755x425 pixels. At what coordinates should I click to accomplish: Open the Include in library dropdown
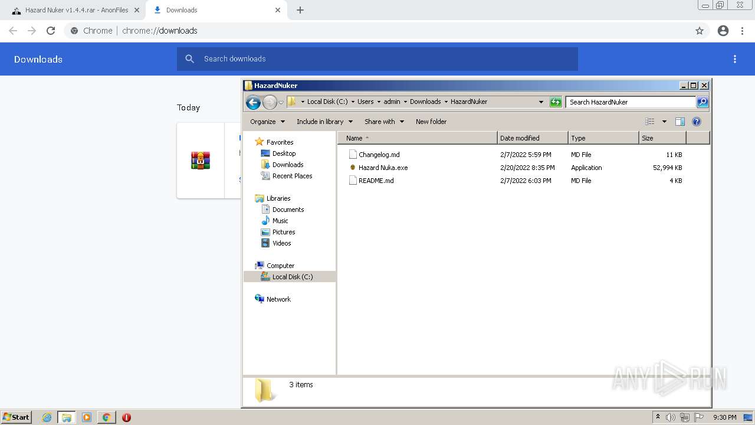pos(324,122)
